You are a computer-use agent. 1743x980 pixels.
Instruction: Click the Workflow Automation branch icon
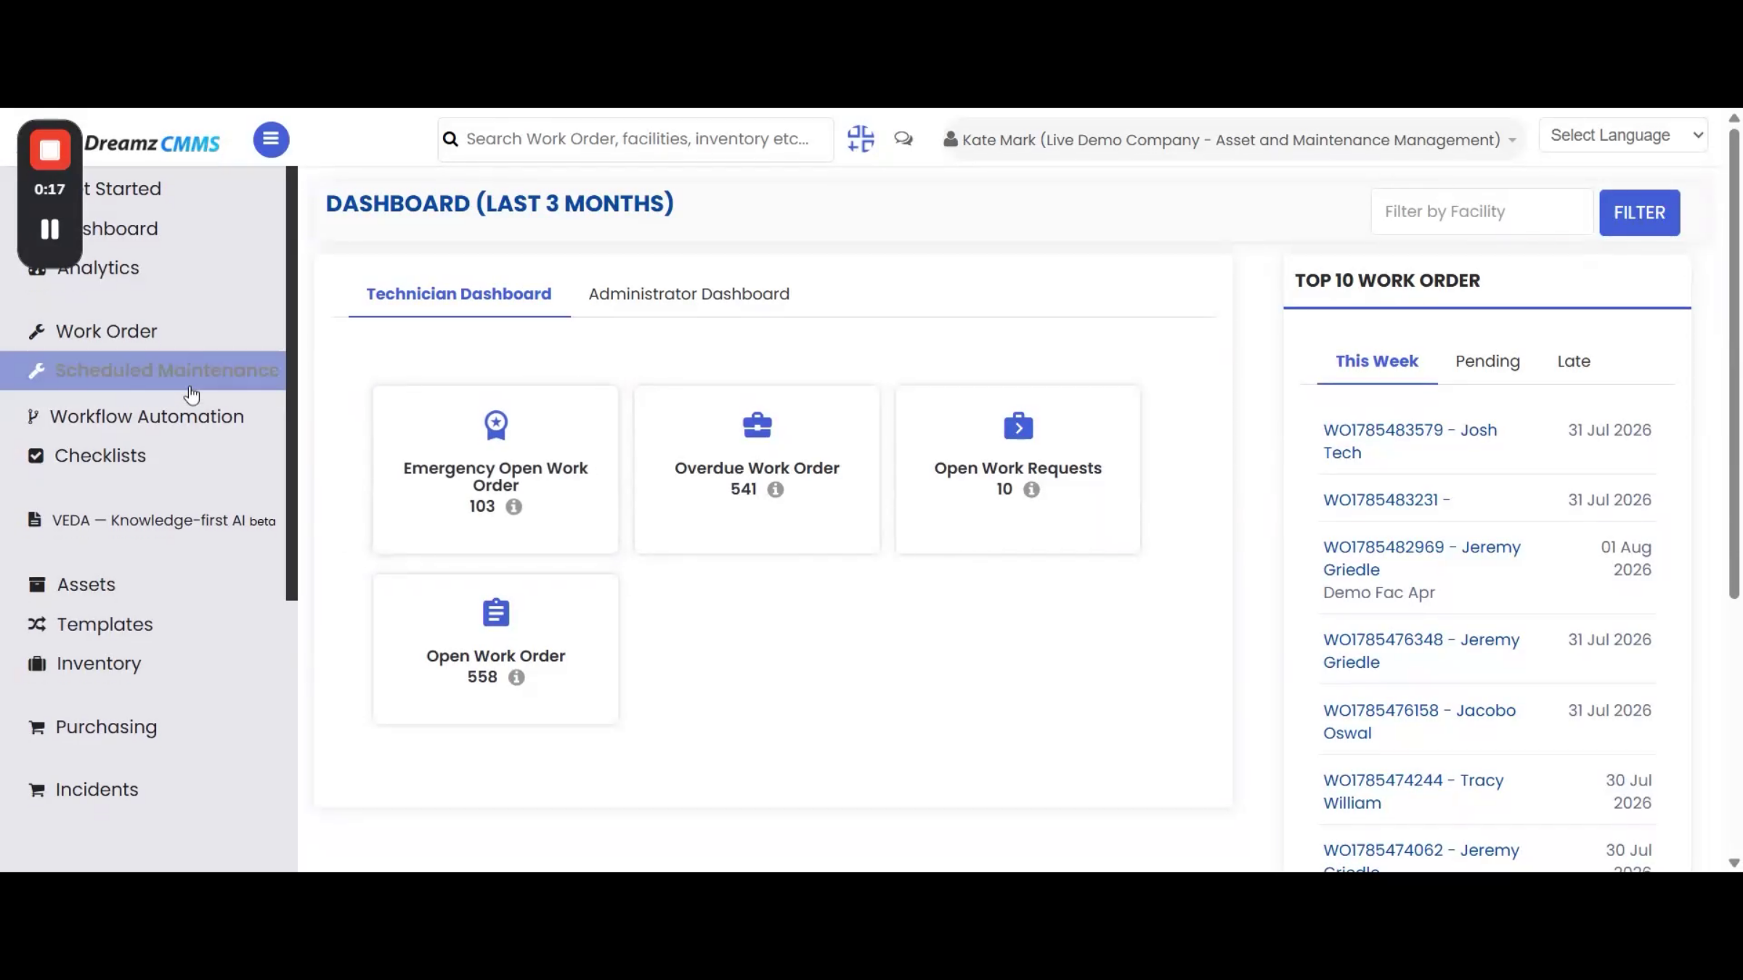(x=33, y=417)
